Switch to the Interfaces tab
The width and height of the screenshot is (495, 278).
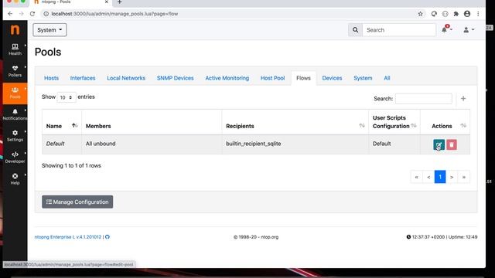(83, 78)
